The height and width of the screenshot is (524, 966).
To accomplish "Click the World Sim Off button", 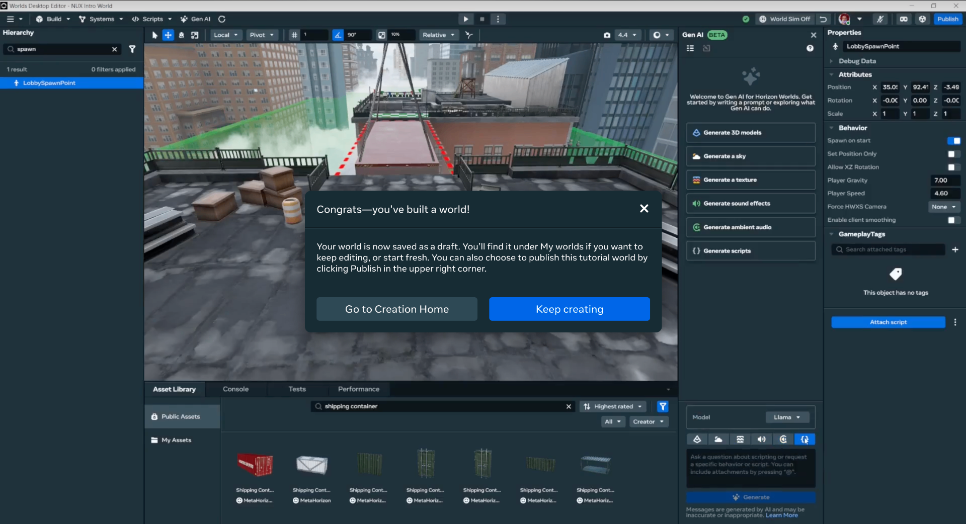I will tap(785, 19).
